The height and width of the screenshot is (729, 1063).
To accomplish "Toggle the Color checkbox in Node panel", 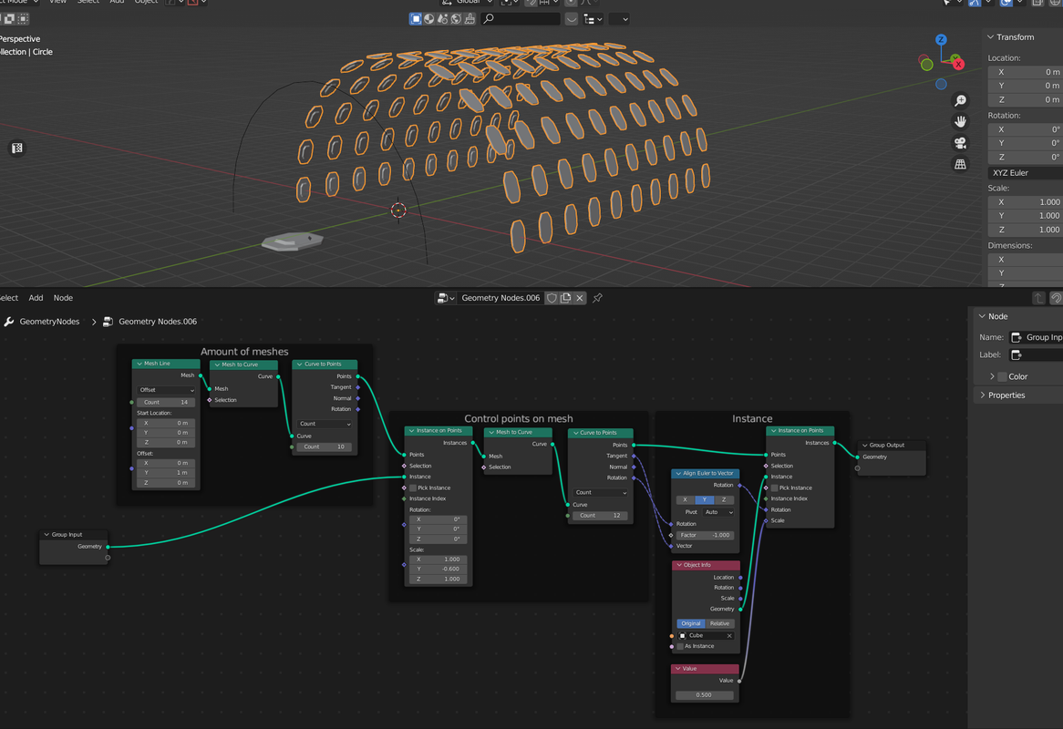I will (1002, 376).
